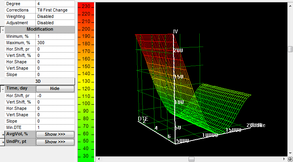Open the Corrections value Till First Change
293x162 pixels.
[x=55, y=10]
